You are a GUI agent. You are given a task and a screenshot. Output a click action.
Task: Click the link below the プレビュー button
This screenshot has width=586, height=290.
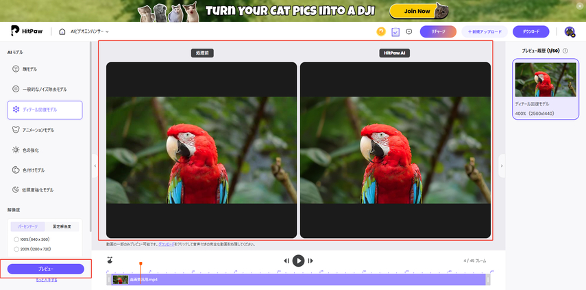tap(47, 280)
